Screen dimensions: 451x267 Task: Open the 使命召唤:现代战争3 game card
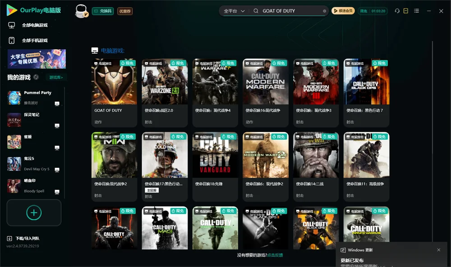pyautogui.click(x=316, y=92)
